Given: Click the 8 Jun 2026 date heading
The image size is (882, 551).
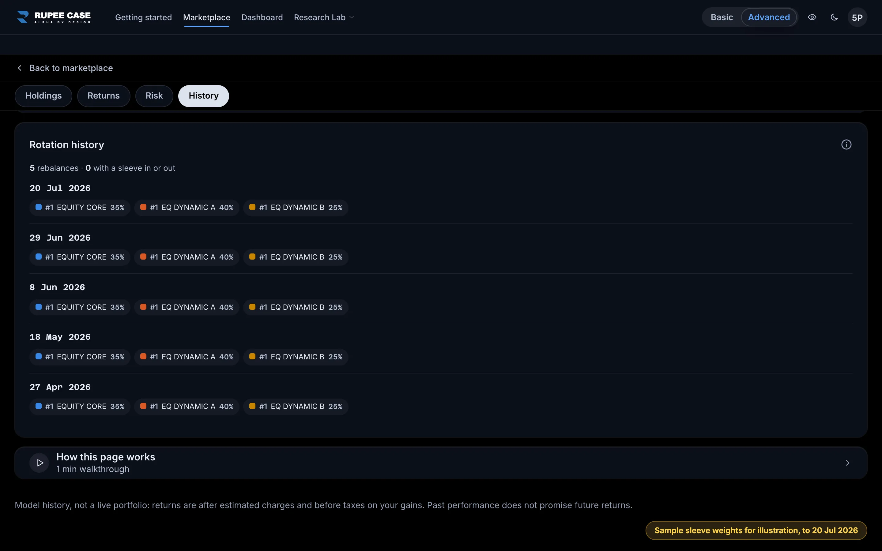Looking at the screenshot, I should [57, 287].
